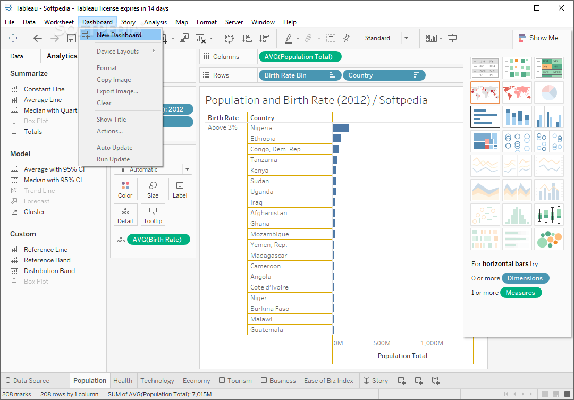Click the New Dashboard icon at bottom
The image size is (574, 400).
[419, 380]
